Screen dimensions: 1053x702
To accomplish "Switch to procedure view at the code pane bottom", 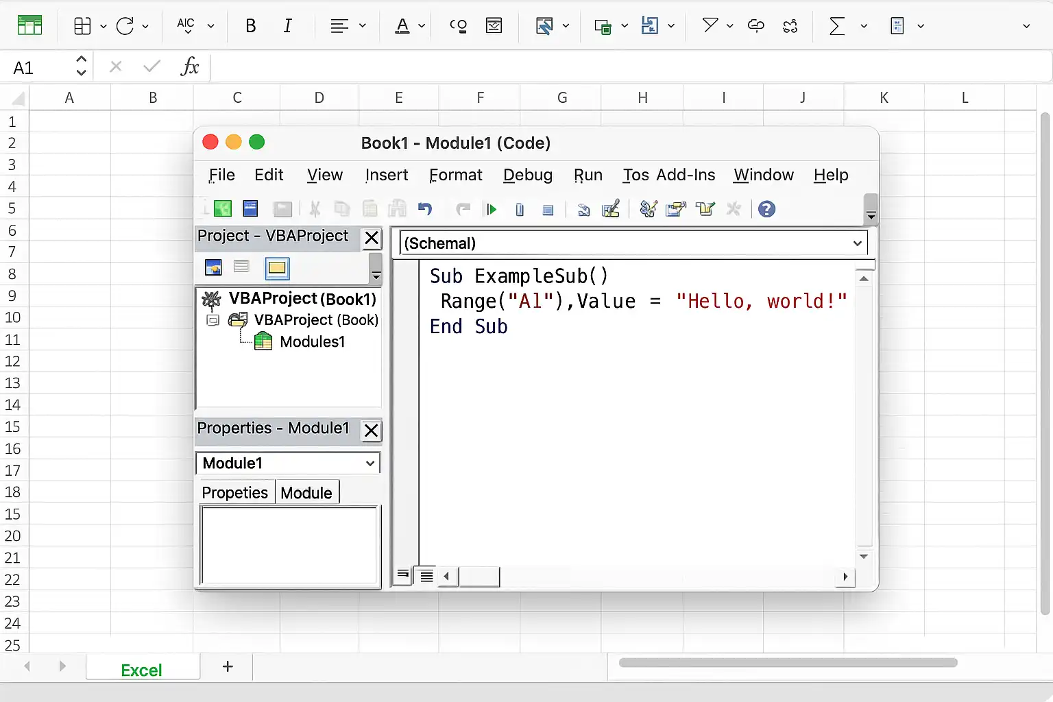I will [403, 576].
